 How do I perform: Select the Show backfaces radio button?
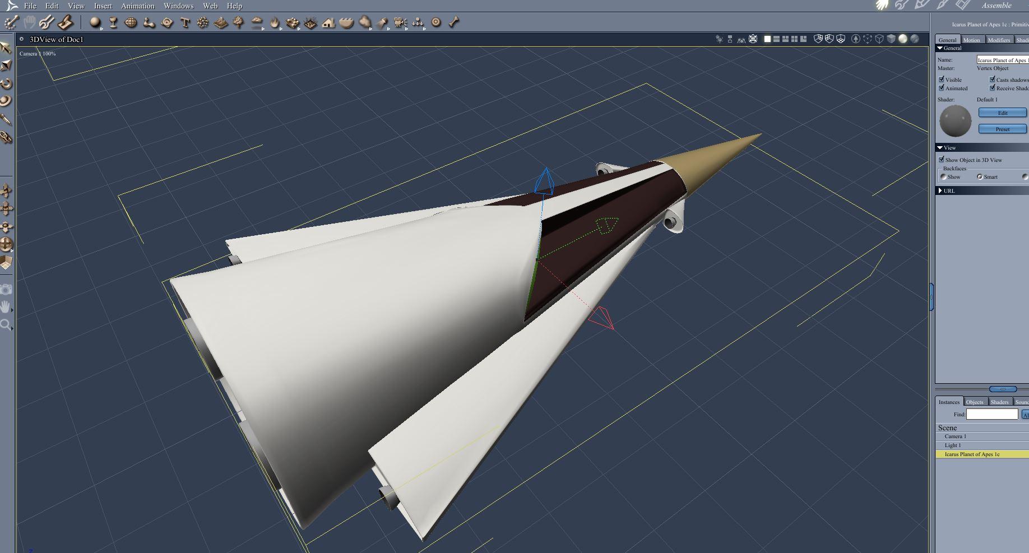tap(943, 176)
